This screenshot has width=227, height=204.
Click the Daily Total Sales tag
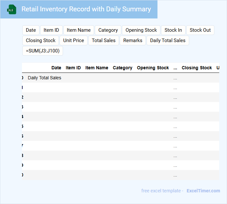click(x=168, y=40)
